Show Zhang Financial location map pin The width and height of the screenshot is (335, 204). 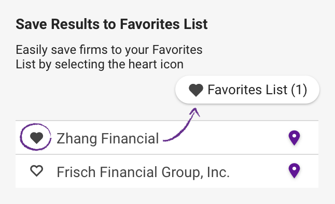point(294,138)
